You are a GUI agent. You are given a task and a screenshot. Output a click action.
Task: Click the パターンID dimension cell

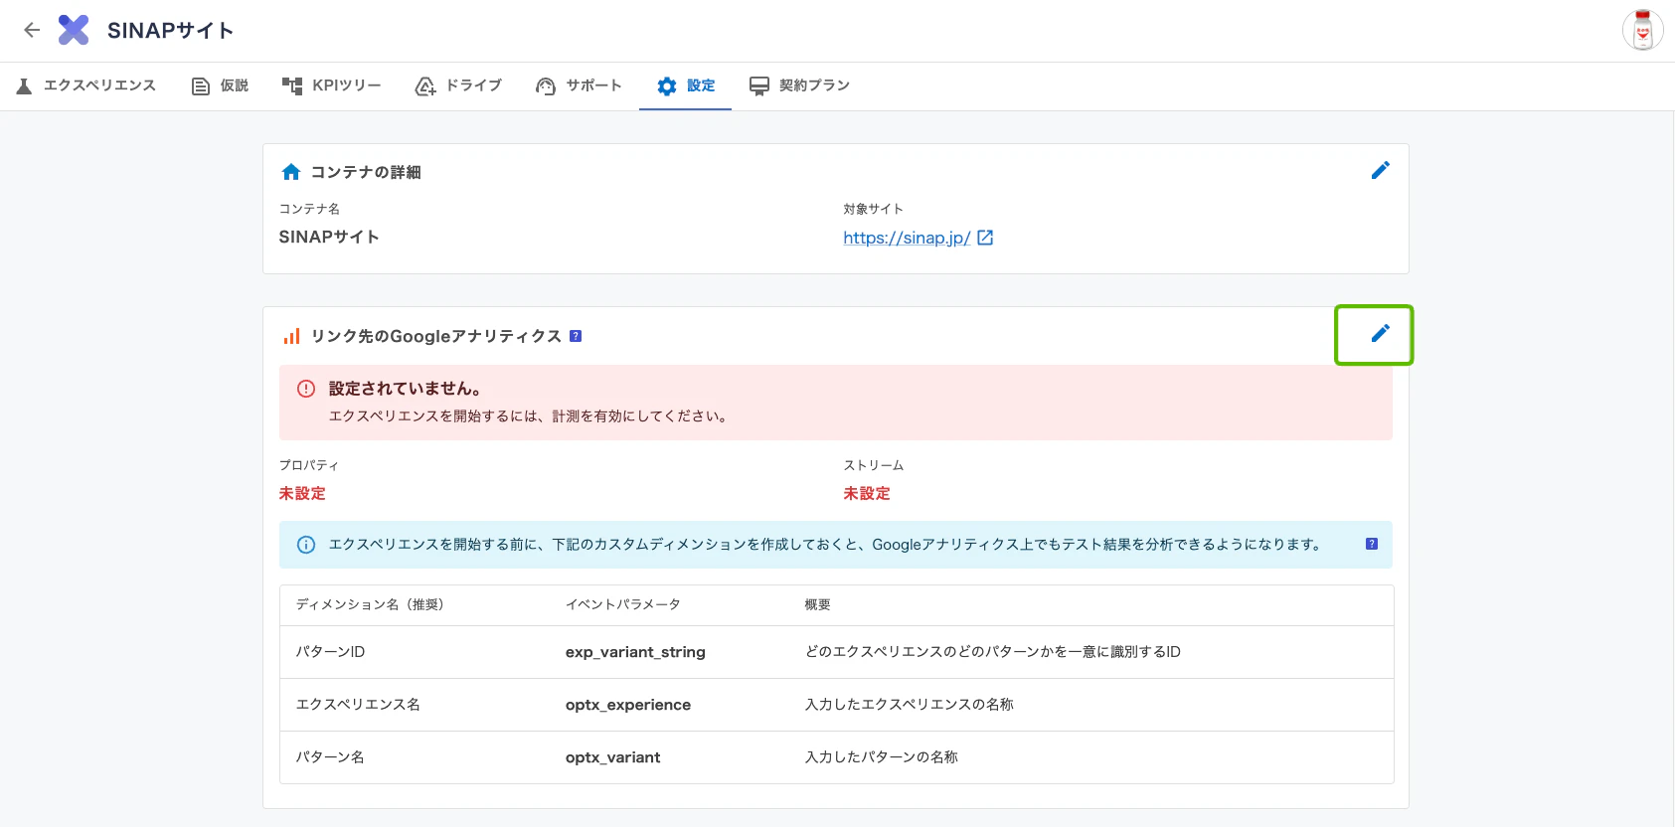coord(331,652)
